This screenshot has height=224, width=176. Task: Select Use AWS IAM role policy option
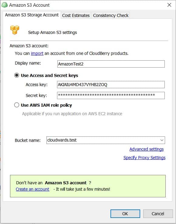(17, 105)
